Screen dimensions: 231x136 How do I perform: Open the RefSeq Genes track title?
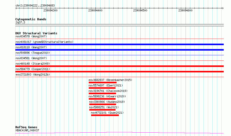click(x=26, y=127)
